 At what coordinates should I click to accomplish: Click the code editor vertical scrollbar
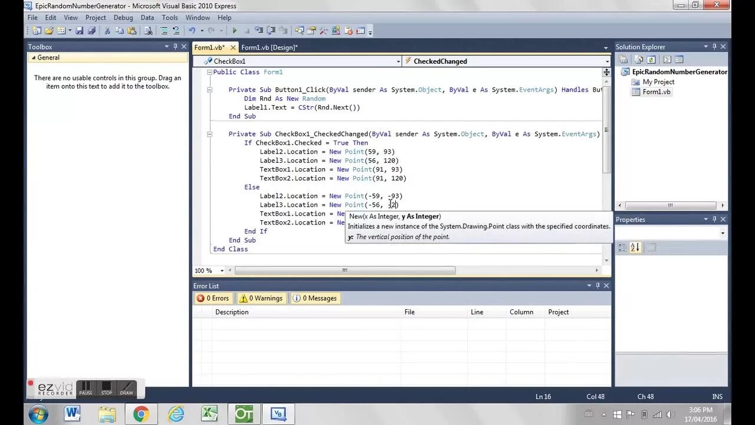point(606,130)
